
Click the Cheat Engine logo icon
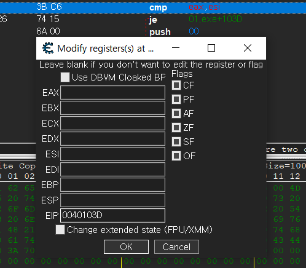point(48,48)
